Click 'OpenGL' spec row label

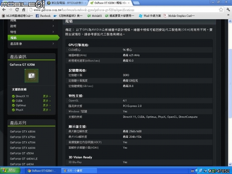click(74, 100)
